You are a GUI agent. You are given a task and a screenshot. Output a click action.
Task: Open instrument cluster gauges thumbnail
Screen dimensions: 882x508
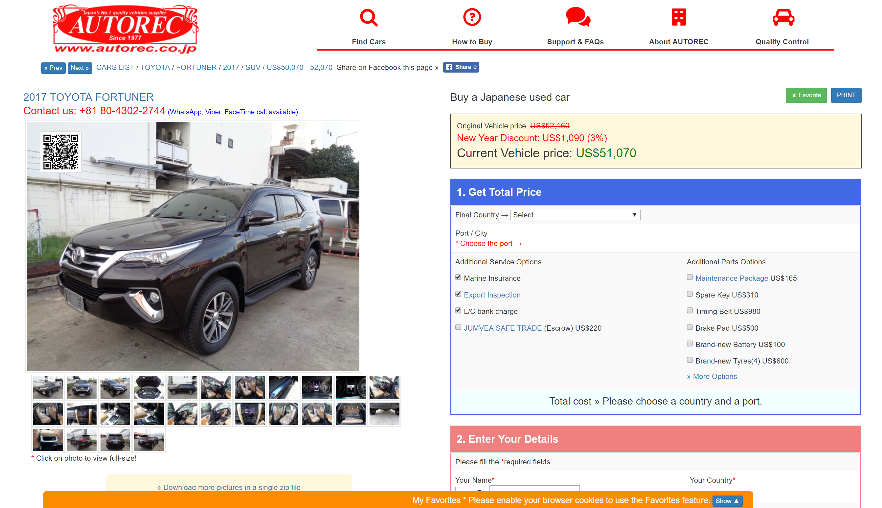point(317,387)
